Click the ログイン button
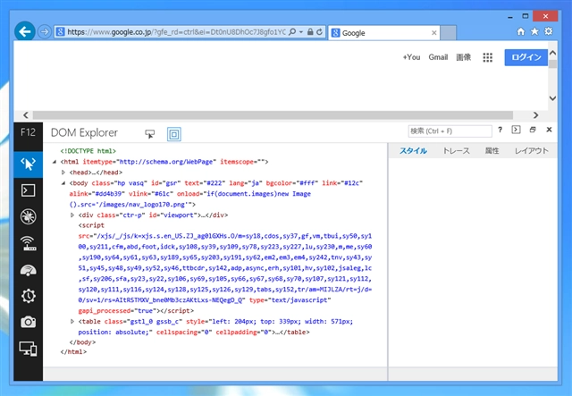 click(x=526, y=57)
